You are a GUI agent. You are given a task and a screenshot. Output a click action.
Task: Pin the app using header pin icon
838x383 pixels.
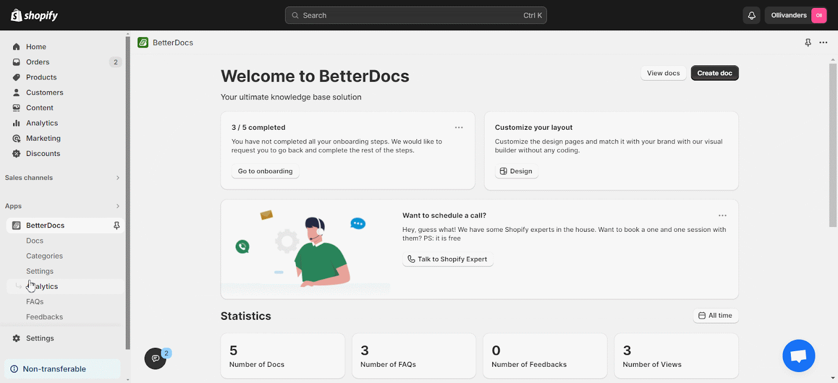(808, 42)
